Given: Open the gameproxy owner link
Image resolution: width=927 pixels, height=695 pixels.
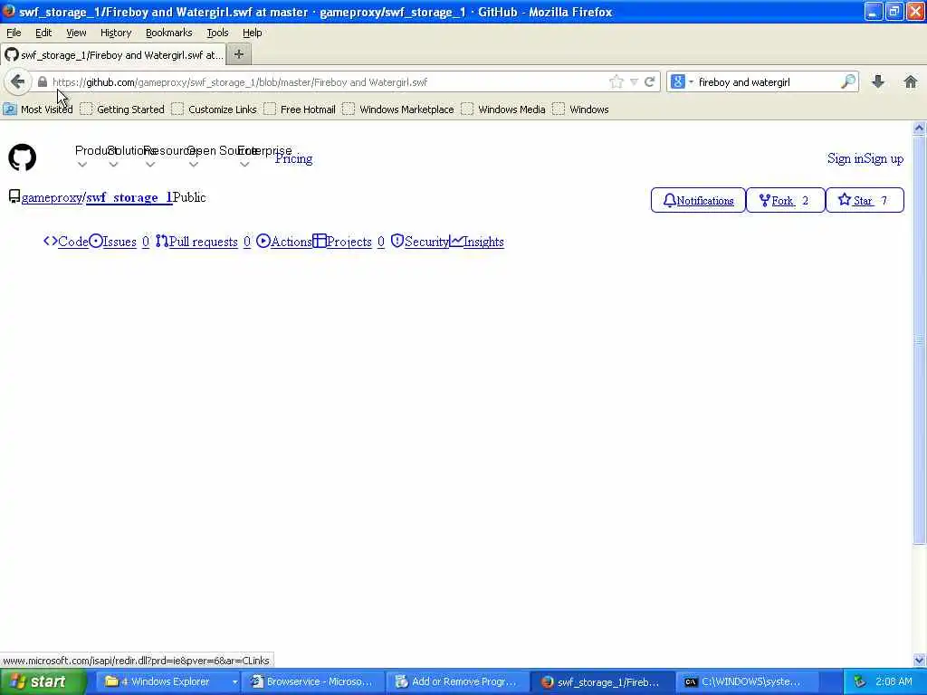Looking at the screenshot, I should tap(52, 197).
